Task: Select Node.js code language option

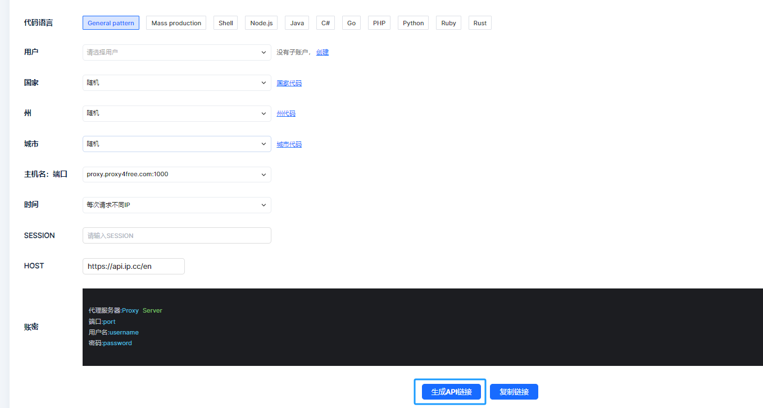Action: (261, 23)
